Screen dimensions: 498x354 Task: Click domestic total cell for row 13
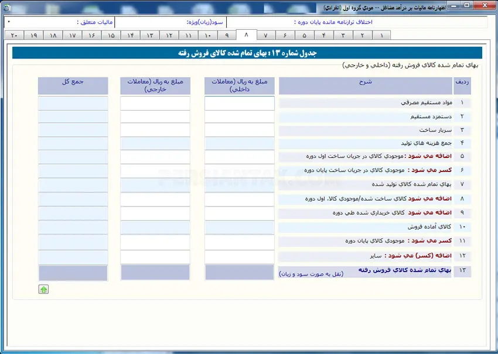(240, 273)
